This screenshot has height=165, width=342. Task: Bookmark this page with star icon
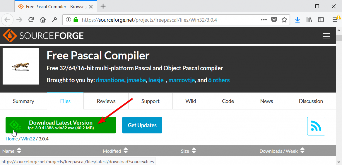284,20
